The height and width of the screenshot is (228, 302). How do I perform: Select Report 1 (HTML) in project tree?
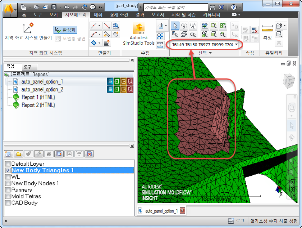(x=38, y=97)
